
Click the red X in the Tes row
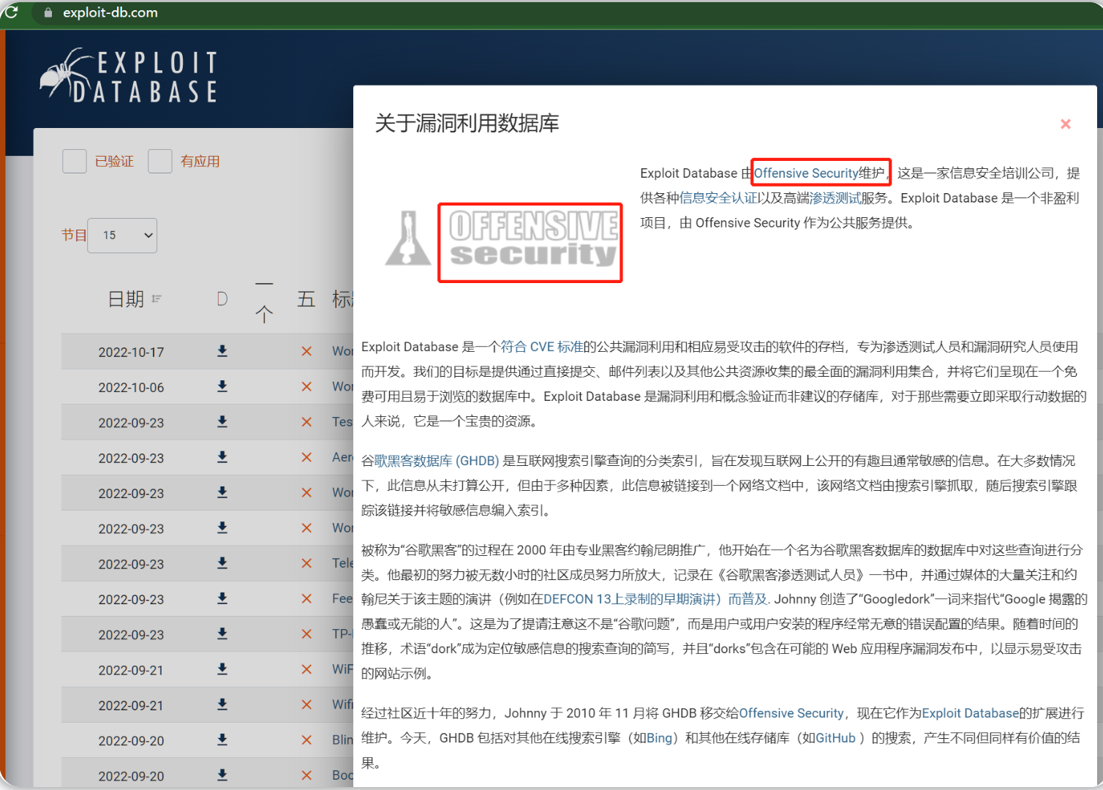[306, 422]
